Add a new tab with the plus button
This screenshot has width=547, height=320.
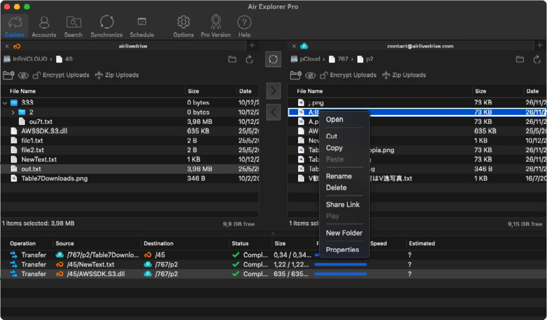pyautogui.click(x=252, y=45)
